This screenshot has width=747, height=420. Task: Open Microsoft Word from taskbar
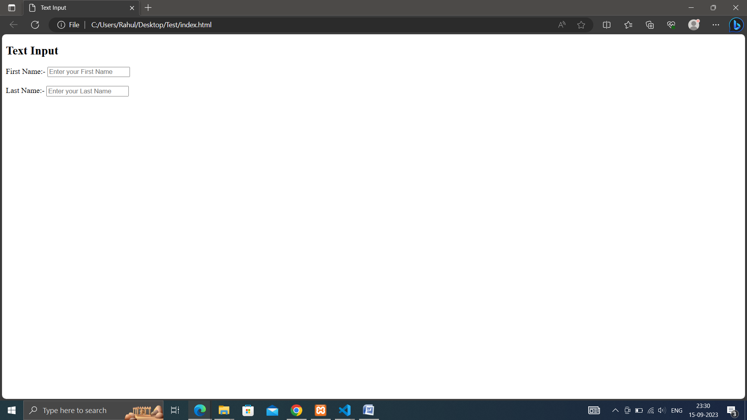click(x=369, y=410)
